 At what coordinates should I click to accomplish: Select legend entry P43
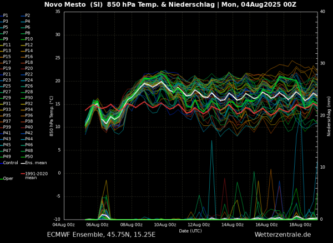tap(7, 139)
